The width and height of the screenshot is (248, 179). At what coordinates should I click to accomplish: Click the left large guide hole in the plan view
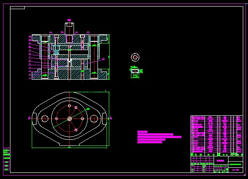point(45,119)
